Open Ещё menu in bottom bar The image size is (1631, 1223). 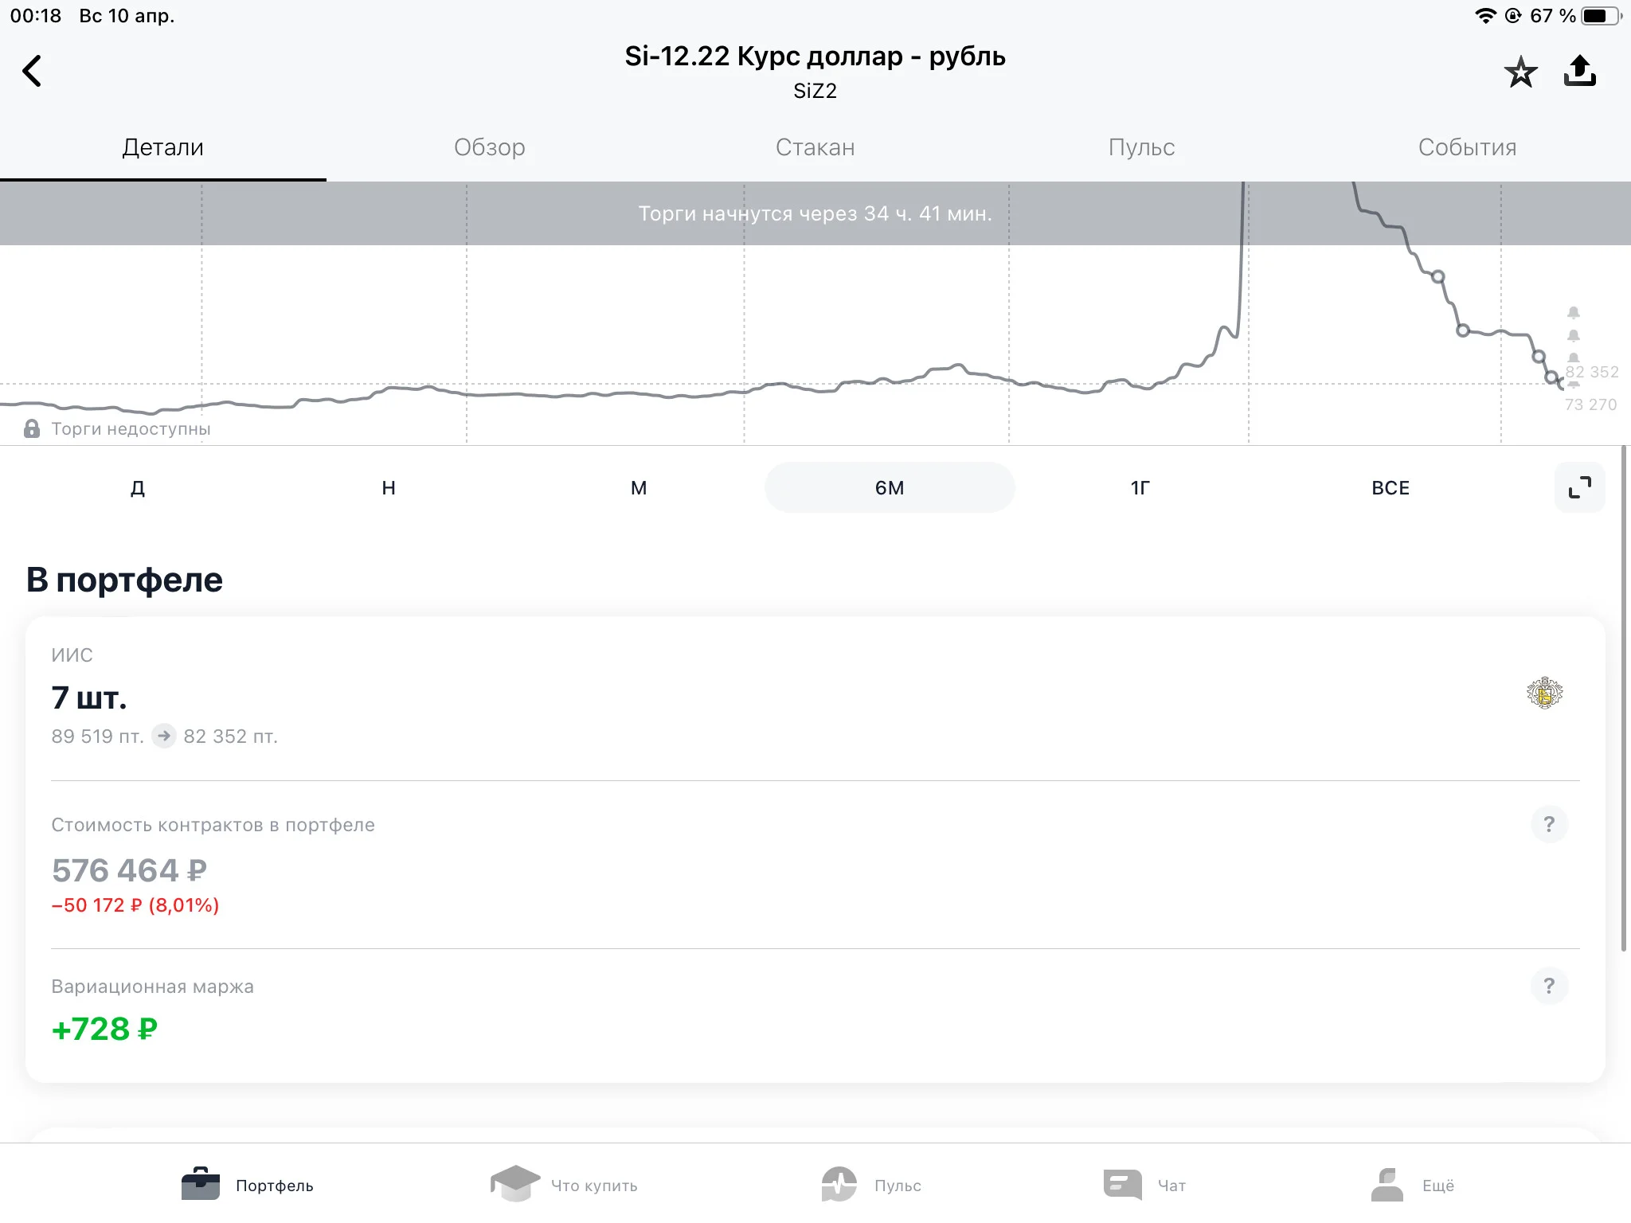point(1412,1185)
